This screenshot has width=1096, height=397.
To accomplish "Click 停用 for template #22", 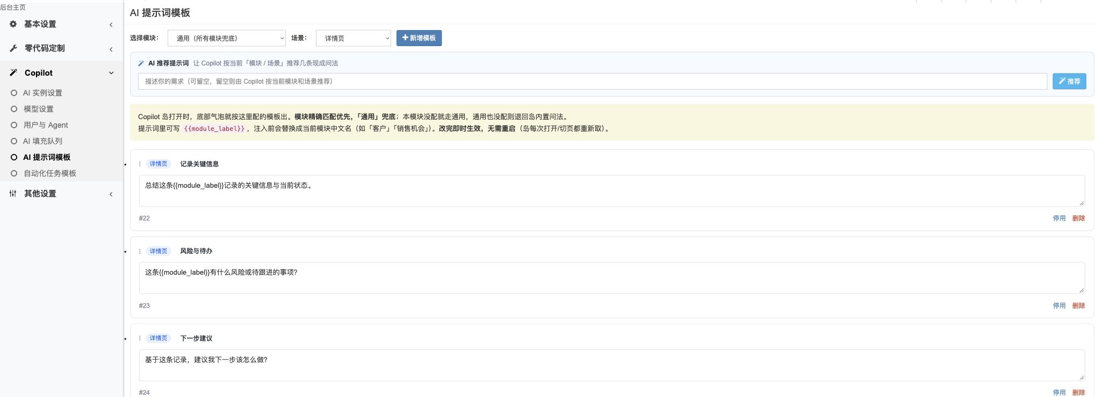I will (1059, 218).
